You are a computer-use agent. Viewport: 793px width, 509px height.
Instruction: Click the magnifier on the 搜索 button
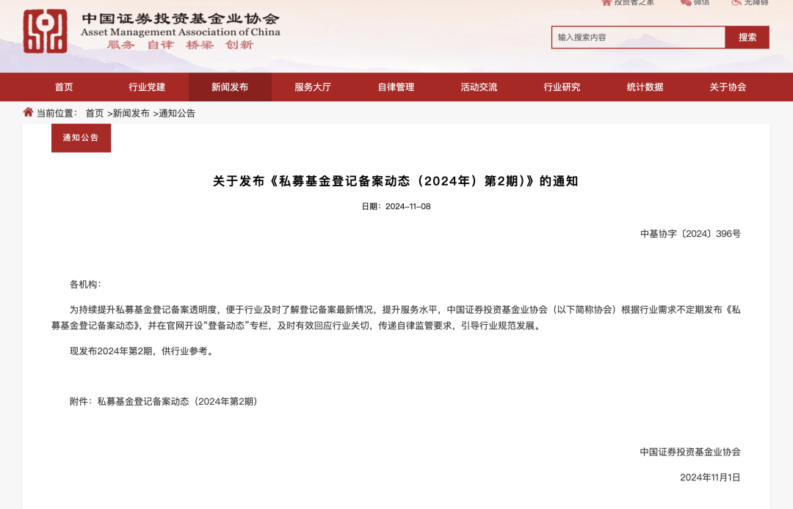[x=748, y=37]
